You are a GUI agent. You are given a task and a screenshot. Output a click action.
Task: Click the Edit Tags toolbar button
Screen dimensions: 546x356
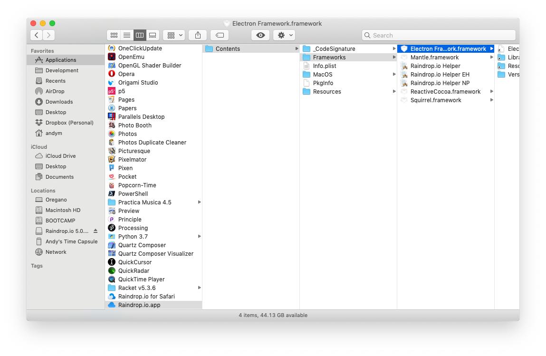click(x=220, y=35)
